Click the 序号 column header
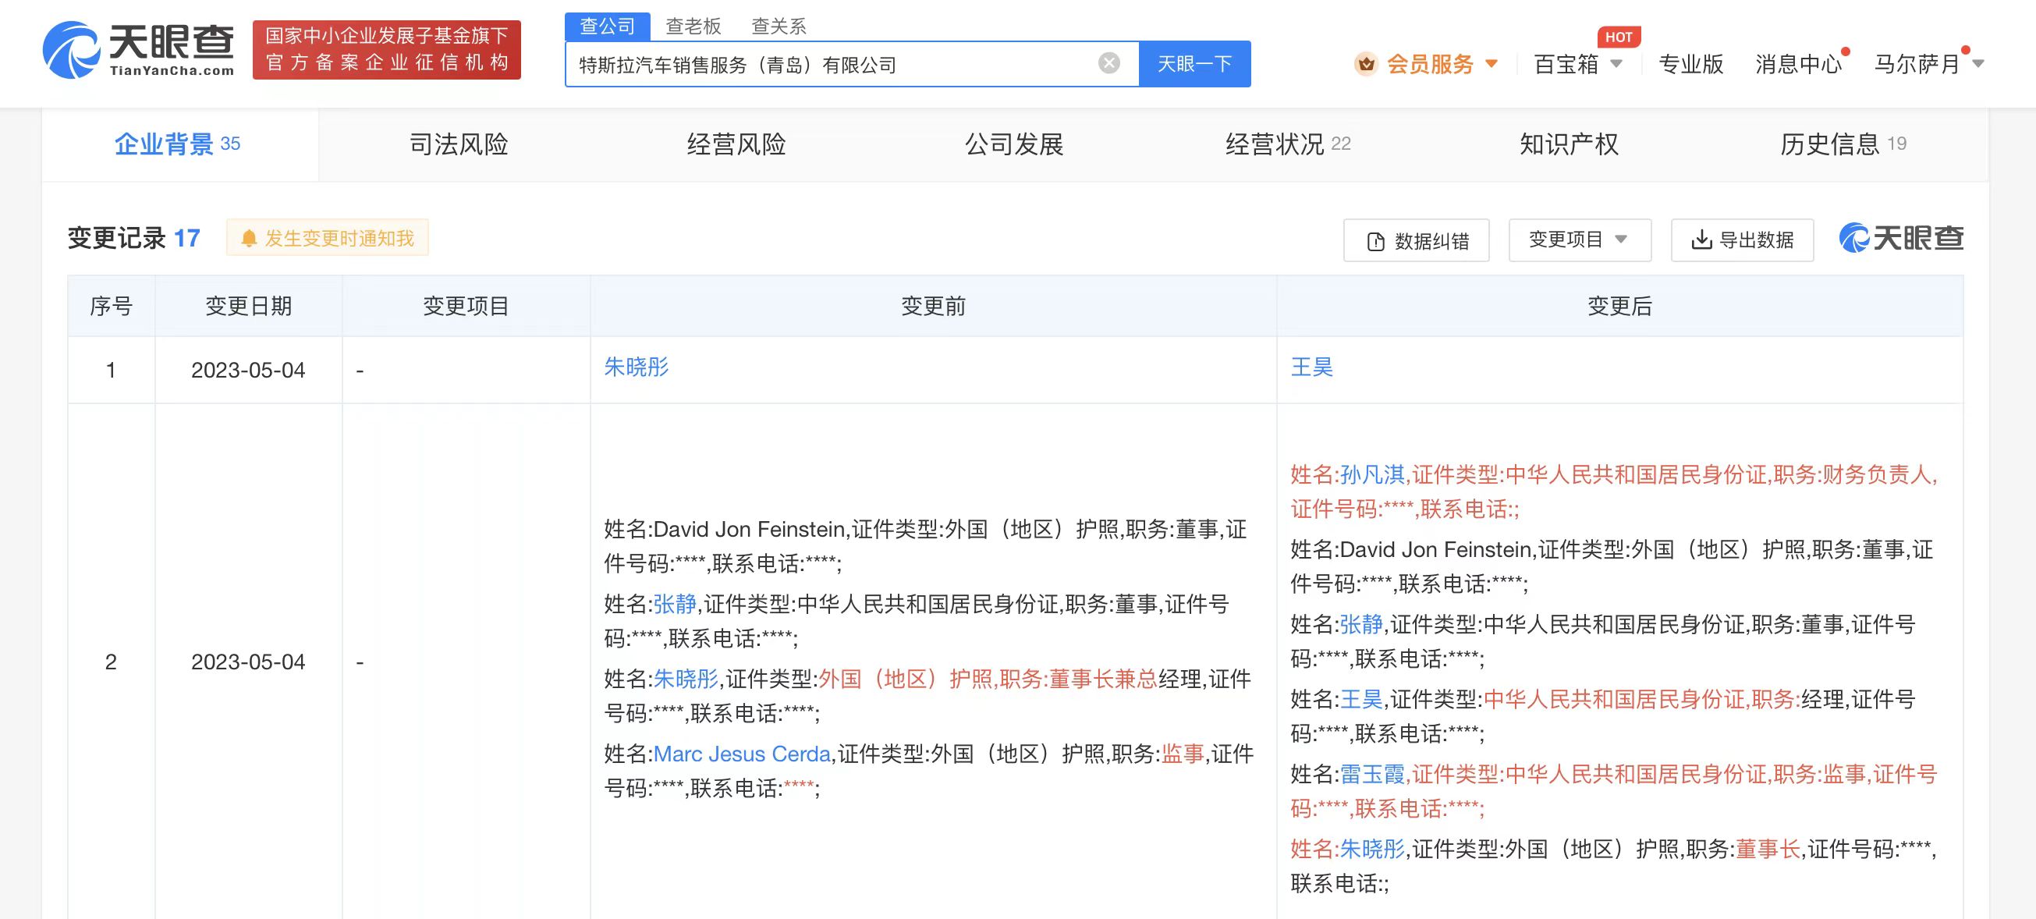 pyautogui.click(x=112, y=306)
